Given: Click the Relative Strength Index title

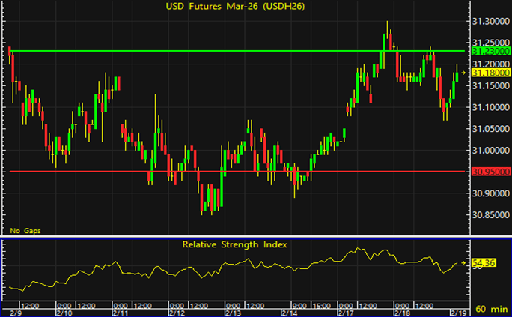Looking at the screenshot, I should pyautogui.click(x=235, y=244).
